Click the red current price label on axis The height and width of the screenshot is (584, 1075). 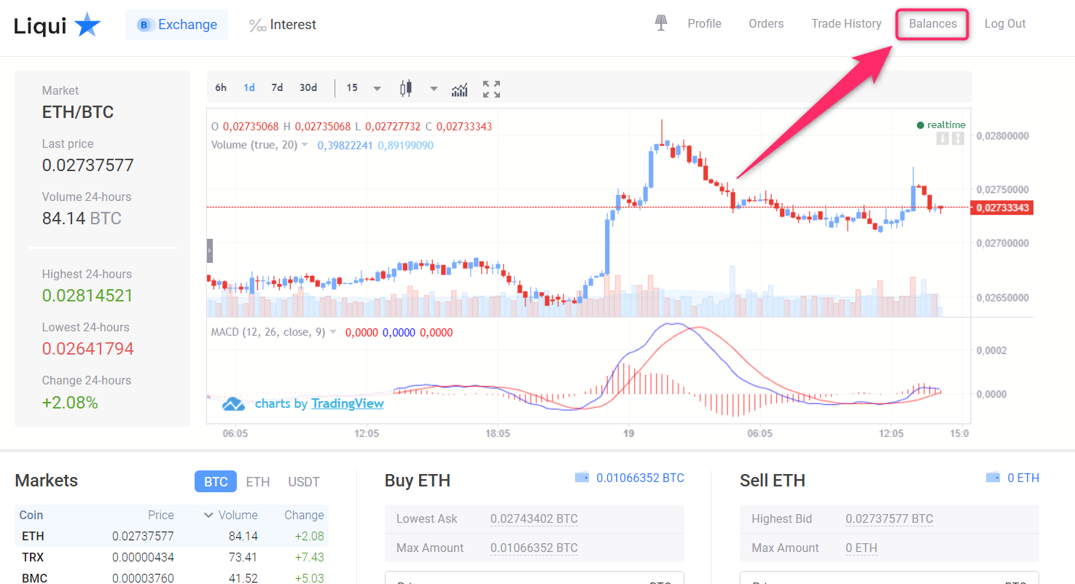(x=1002, y=208)
